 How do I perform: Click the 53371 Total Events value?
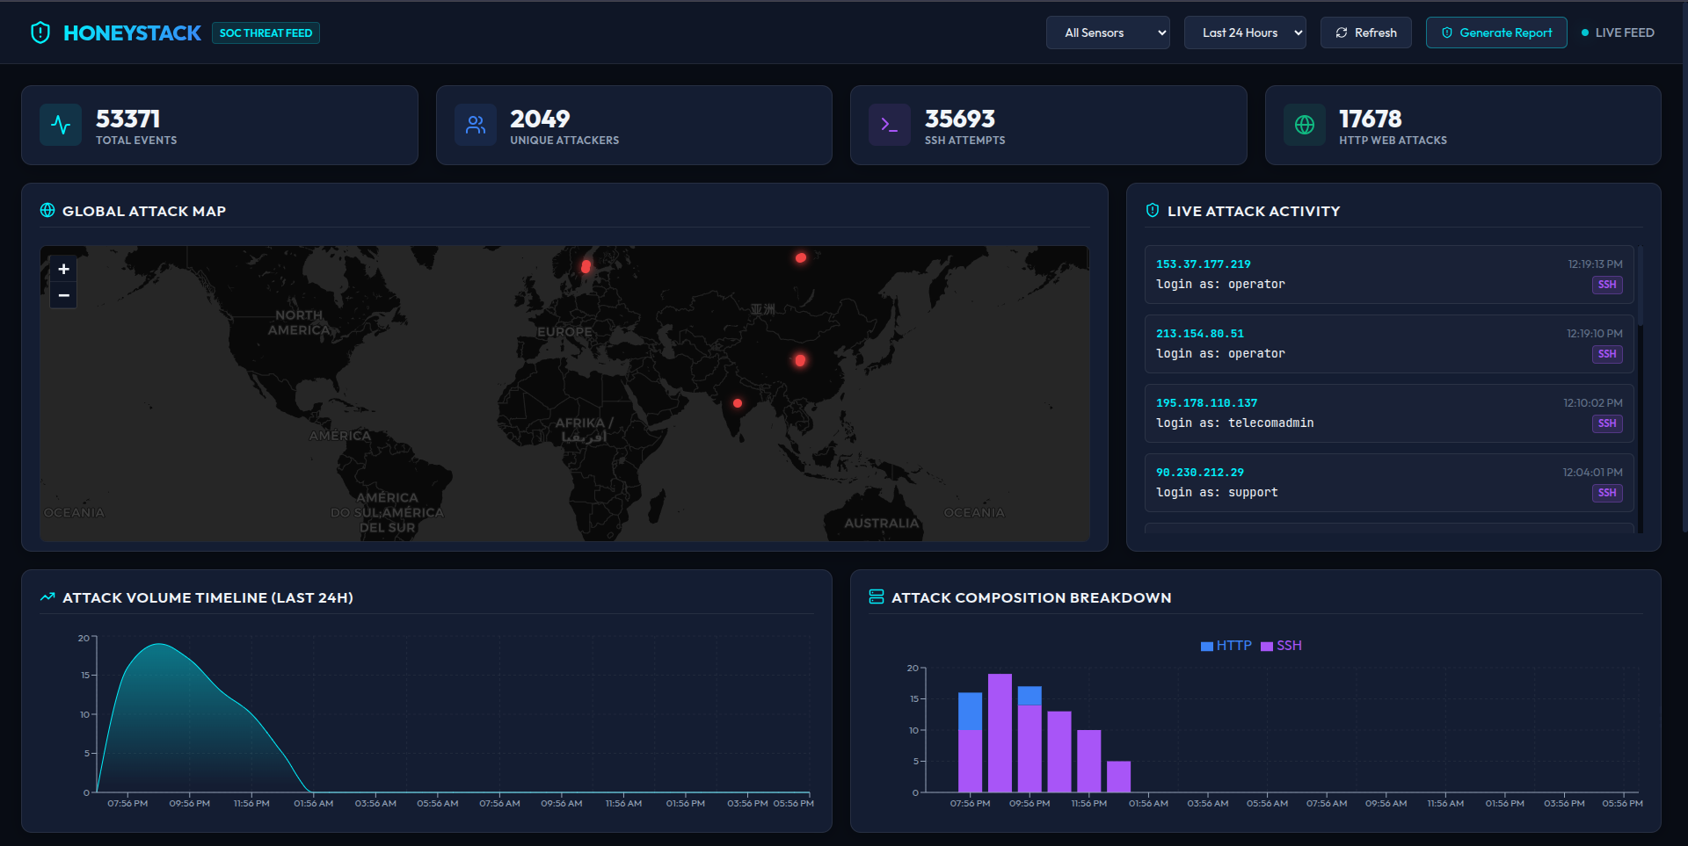tap(127, 119)
